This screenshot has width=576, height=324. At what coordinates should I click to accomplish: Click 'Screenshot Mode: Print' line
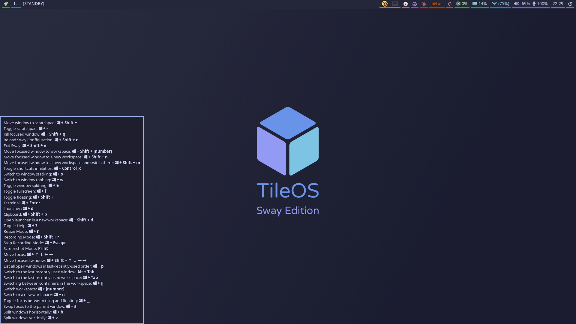pos(26,248)
